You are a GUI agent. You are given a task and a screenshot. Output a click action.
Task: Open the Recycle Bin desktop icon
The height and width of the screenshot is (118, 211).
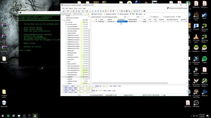(x=4, y=104)
